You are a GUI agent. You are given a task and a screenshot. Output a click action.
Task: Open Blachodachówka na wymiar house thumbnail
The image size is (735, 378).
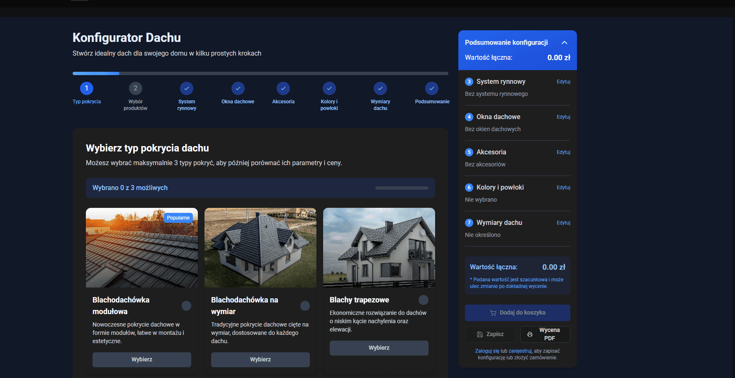coord(260,248)
